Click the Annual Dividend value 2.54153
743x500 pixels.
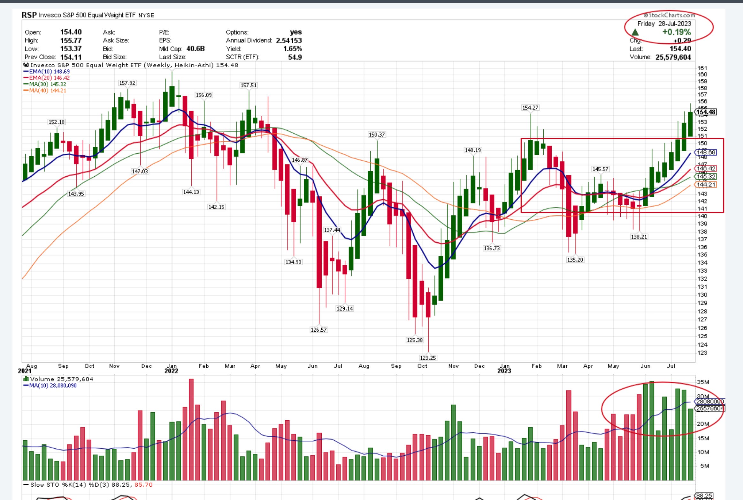289,40
